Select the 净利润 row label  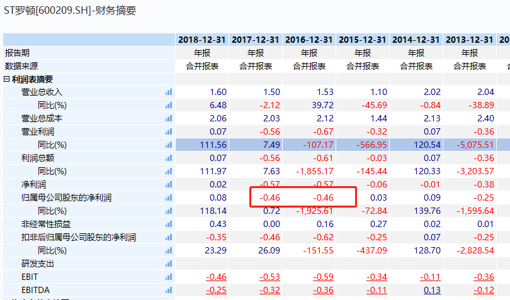pos(33,184)
